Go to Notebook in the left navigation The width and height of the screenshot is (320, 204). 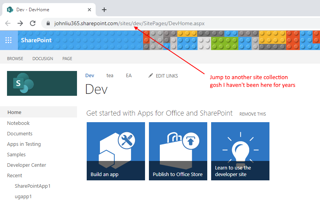click(x=18, y=123)
